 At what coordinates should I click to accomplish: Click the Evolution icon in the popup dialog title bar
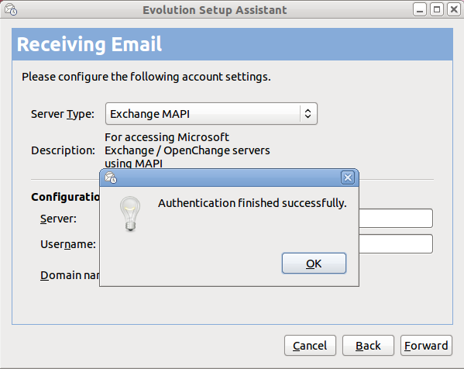point(111,178)
